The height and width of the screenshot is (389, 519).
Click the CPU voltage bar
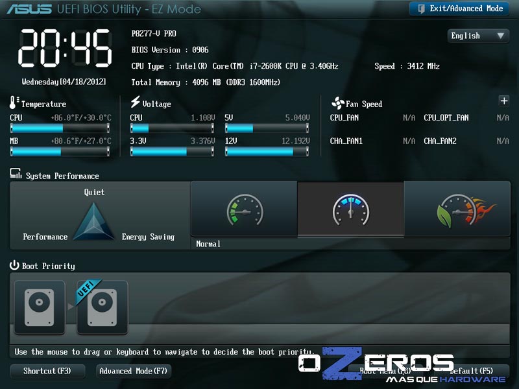tap(172, 128)
